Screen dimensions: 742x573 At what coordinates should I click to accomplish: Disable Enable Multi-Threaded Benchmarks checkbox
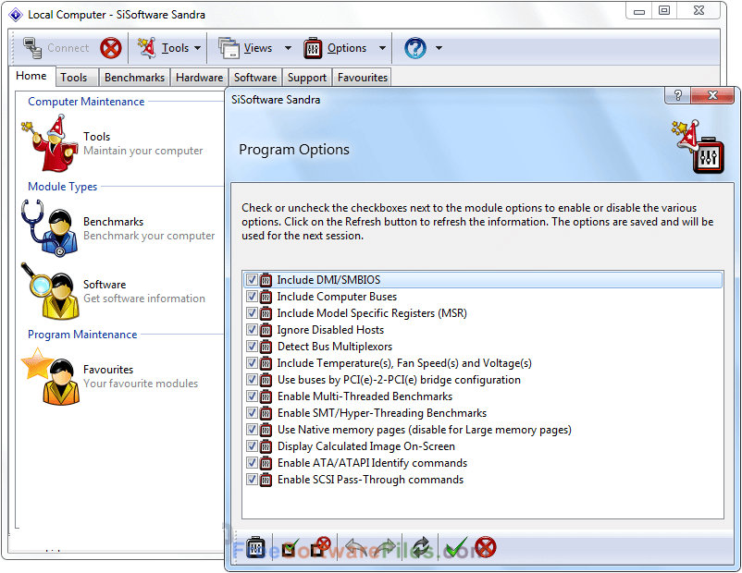[x=252, y=396]
